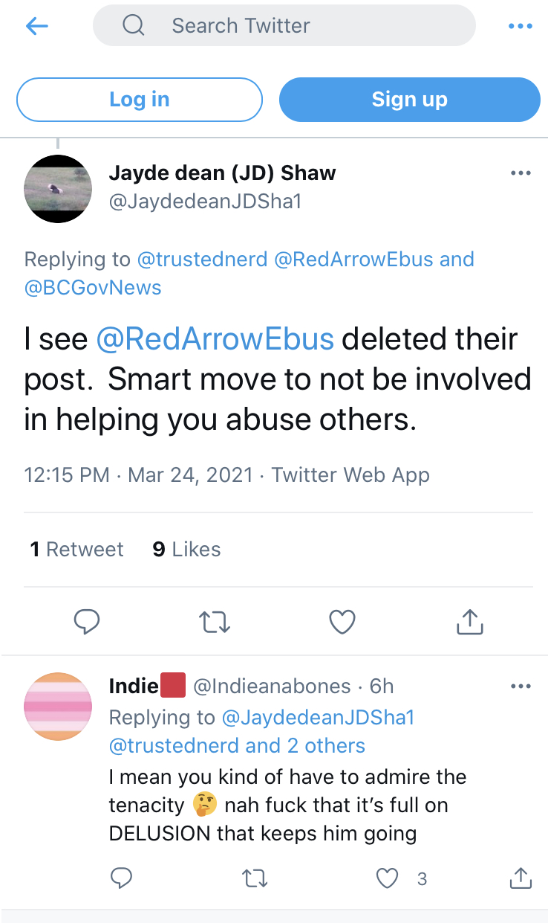Open Jayde dean's profile picture
This screenshot has height=923, width=548.
click(x=58, y=189)
